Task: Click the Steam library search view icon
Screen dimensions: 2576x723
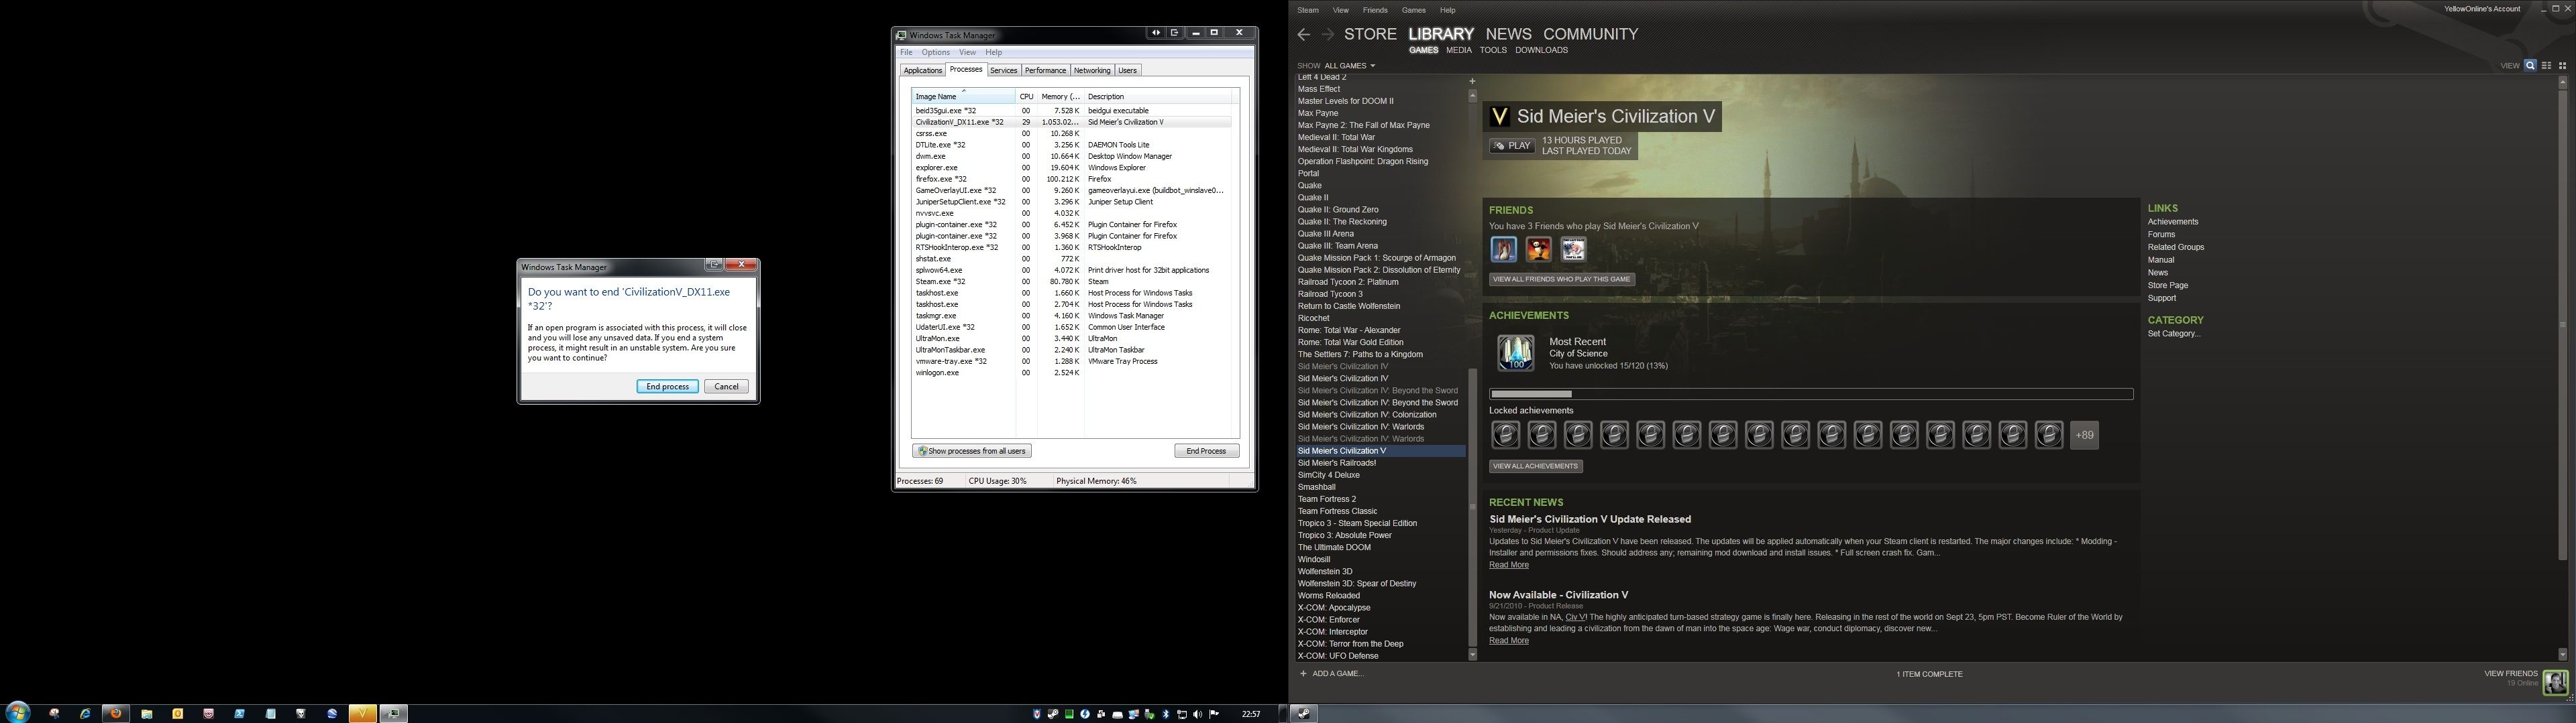Action: 2530,66
